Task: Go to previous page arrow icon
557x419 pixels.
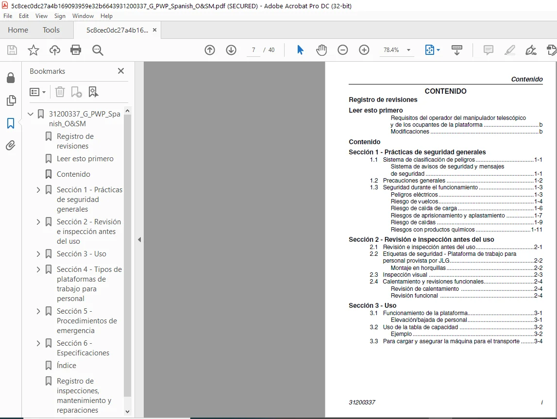Action: (210, 50)
